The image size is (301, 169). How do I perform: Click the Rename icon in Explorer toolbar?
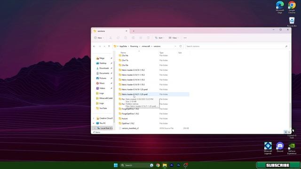[133, 38]
